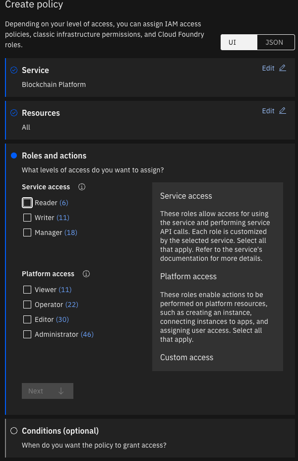Click the Roles and actions step dot
The image size is (298, 461).
pos(14,156)
